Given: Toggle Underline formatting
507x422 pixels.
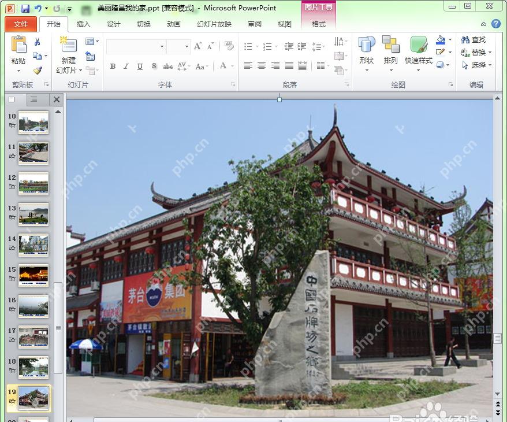Looking at the screenshot, I should point(140,66).
